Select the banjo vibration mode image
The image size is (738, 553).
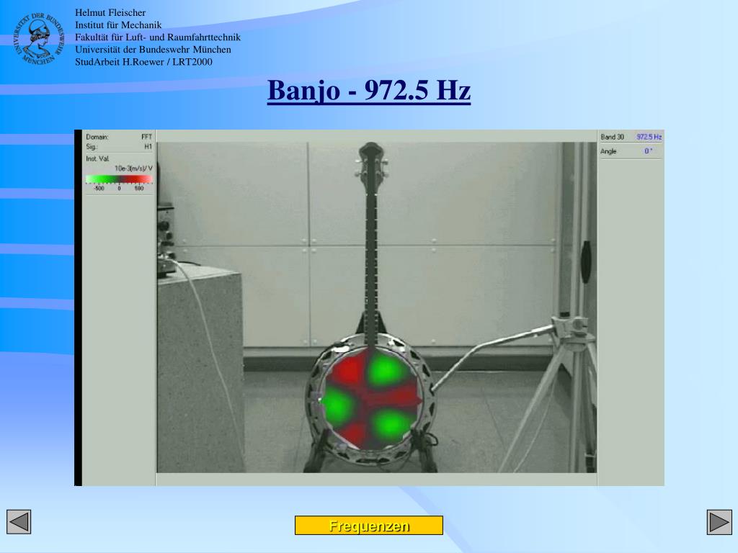[376, 307]
